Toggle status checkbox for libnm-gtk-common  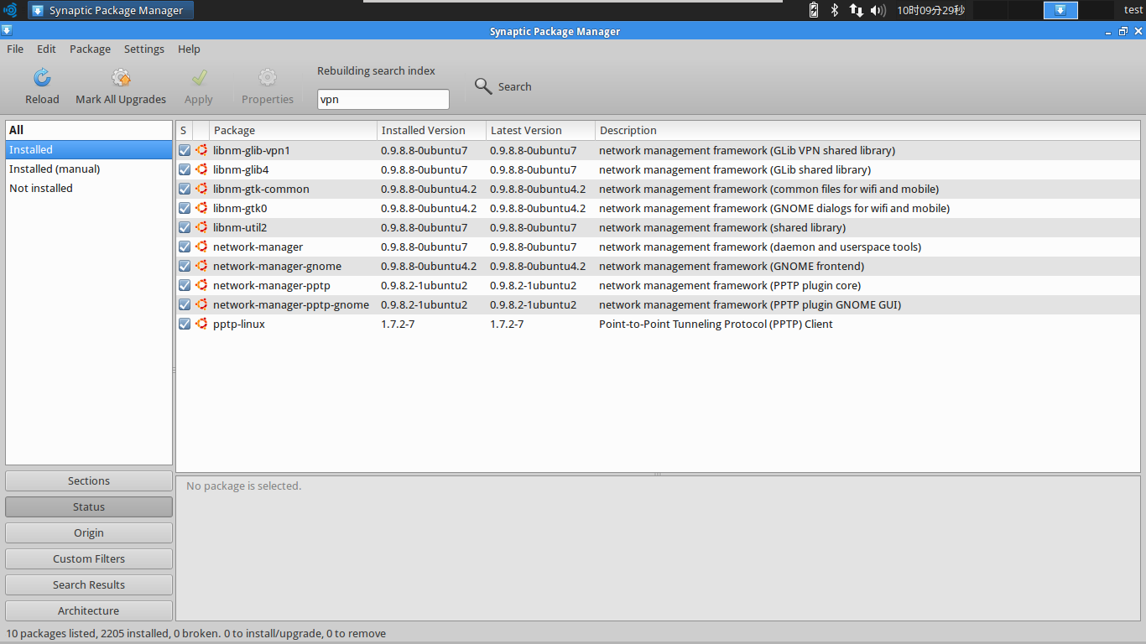coord(185,189)
